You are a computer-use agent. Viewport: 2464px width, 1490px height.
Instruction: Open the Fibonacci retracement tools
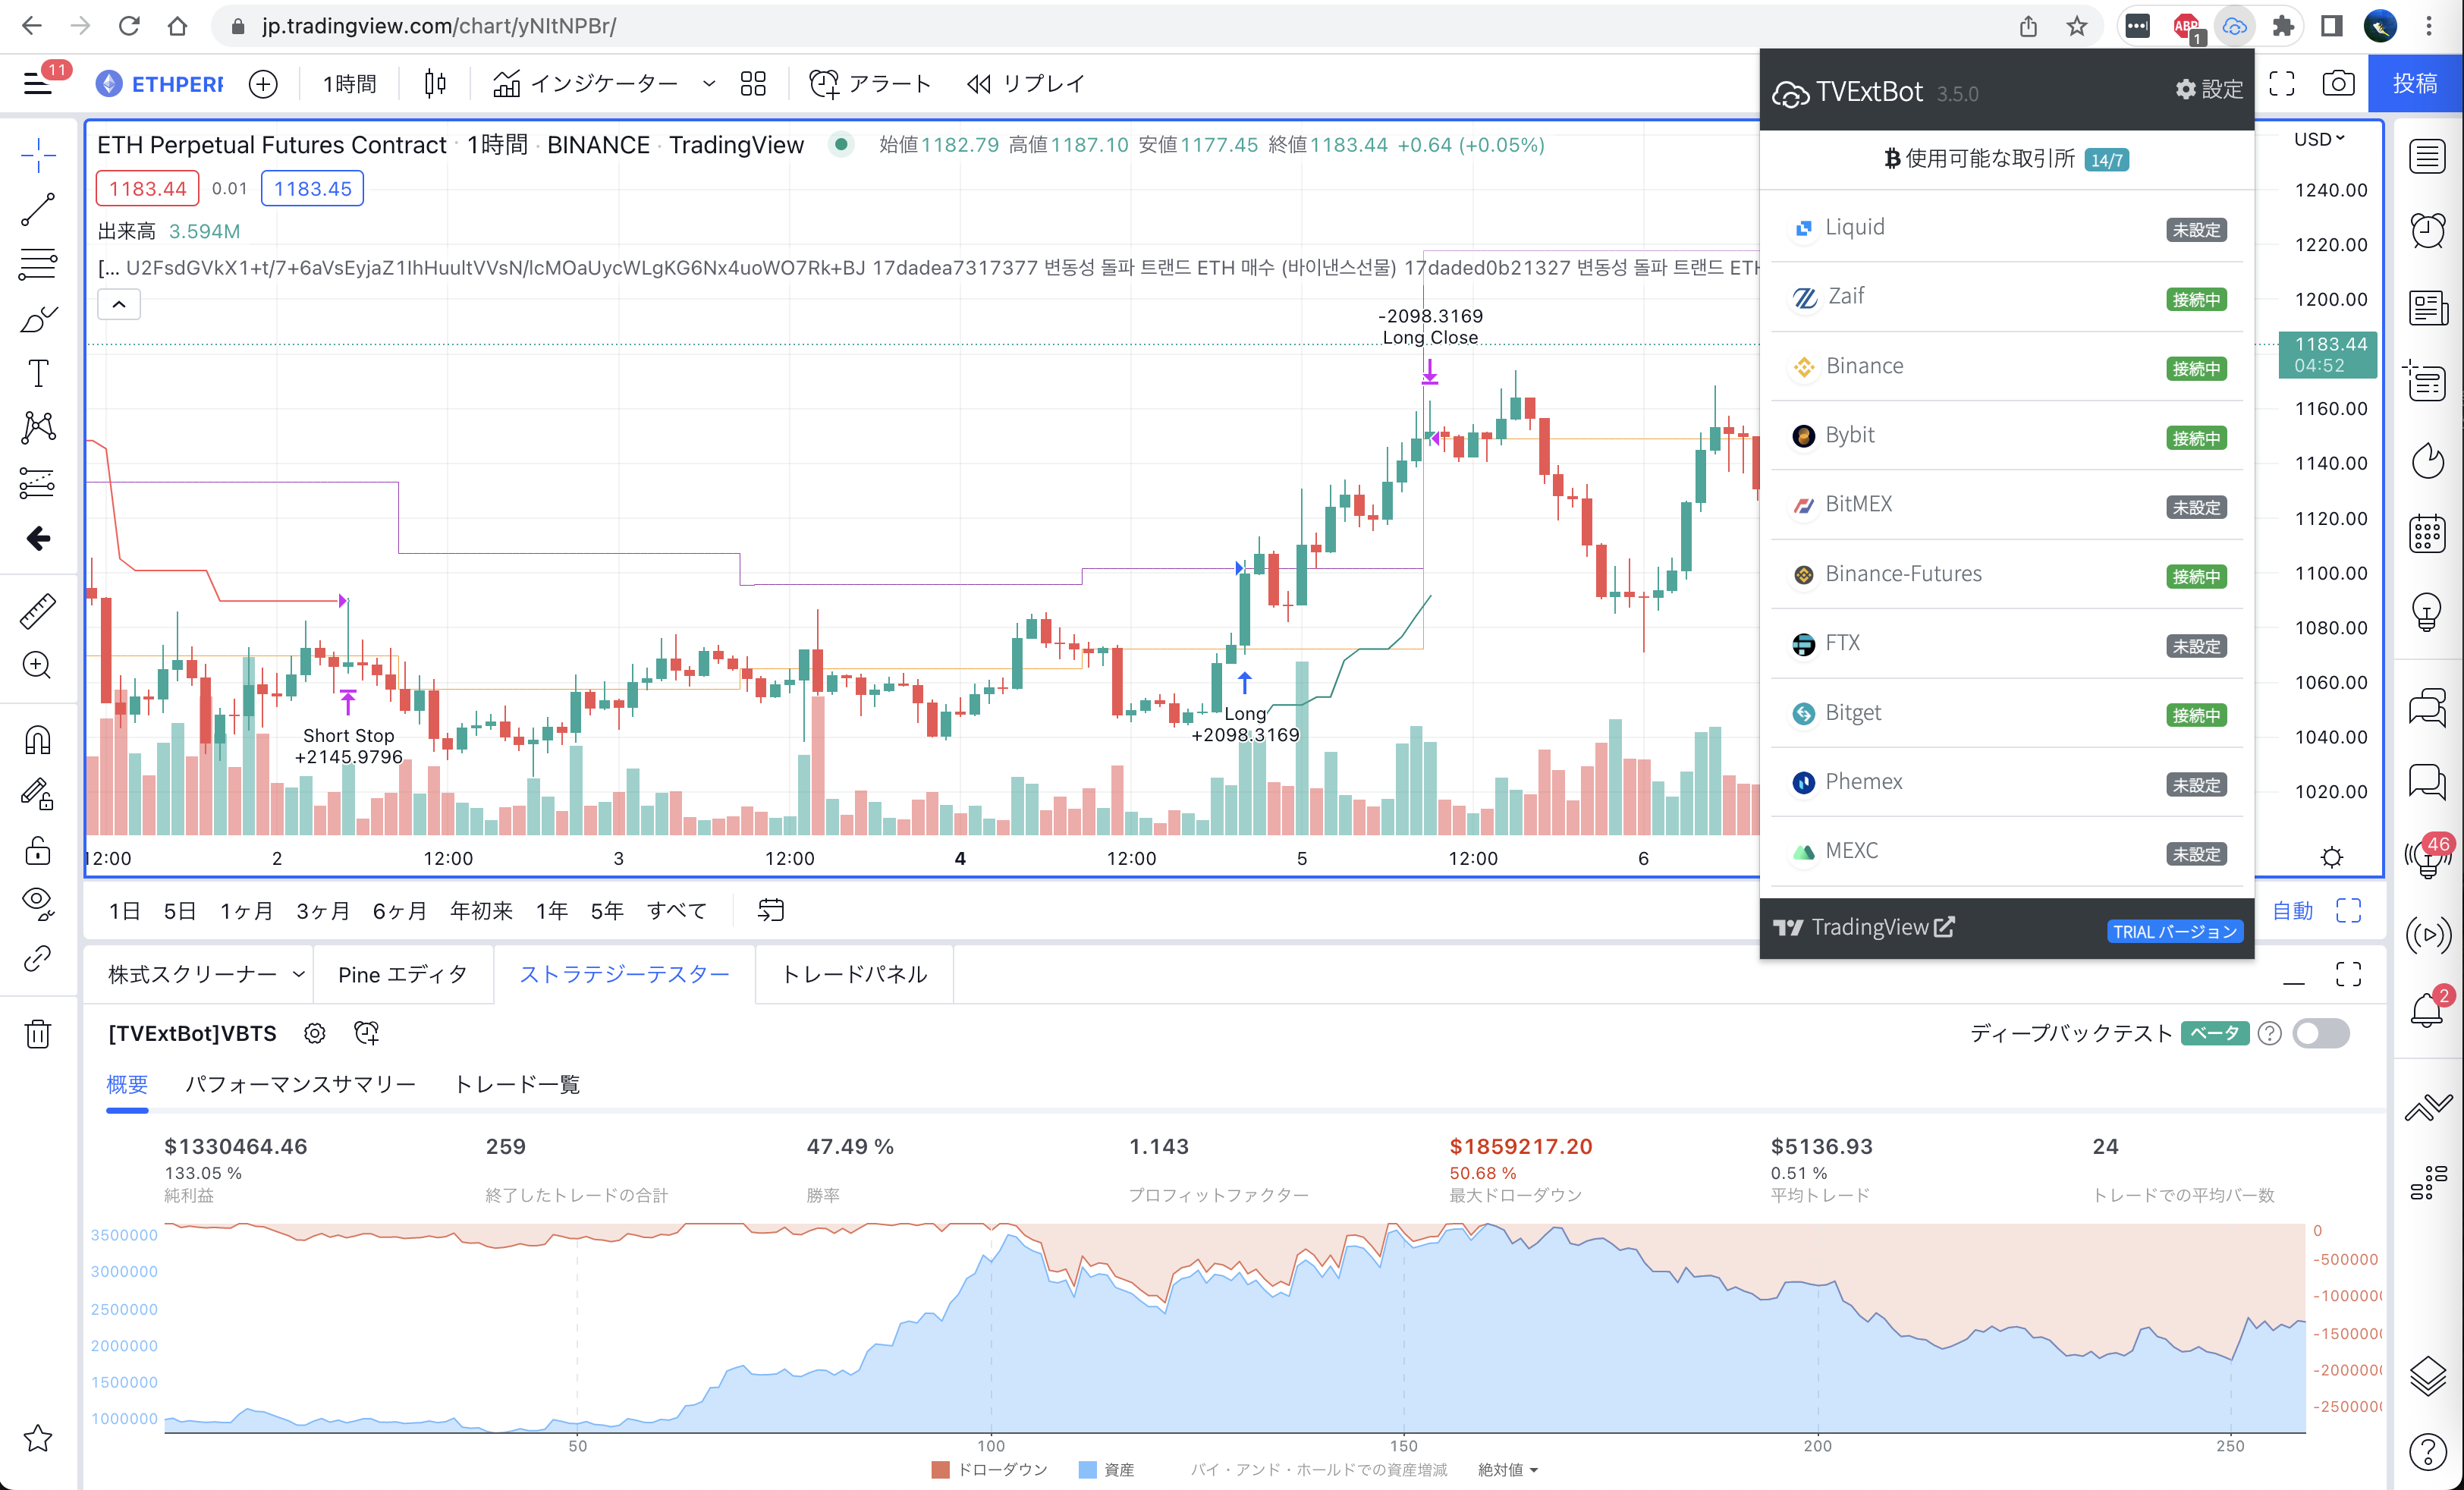[x=38, y=264]
